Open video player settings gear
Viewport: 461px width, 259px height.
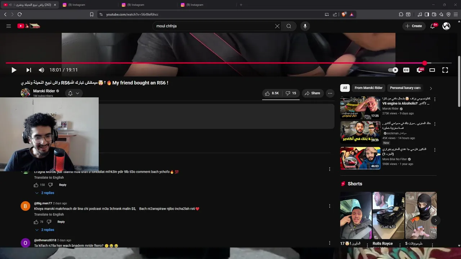[419, 70]
